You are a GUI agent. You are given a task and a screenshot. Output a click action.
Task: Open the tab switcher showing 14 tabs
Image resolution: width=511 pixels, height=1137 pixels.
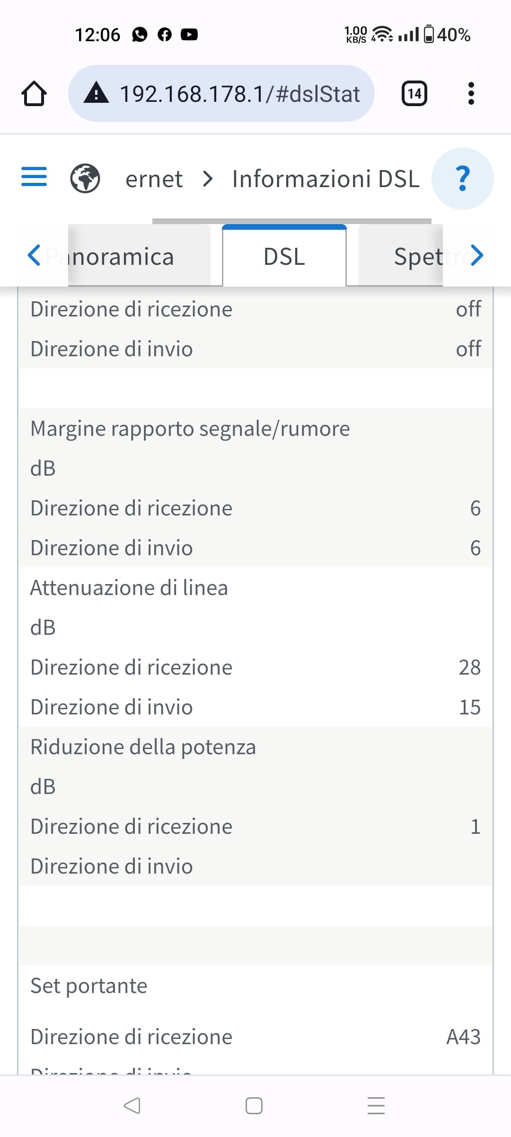pyautogui.click(x=414, y=93)
